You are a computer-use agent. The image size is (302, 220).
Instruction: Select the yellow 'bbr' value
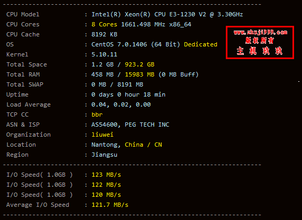(97, 114)
